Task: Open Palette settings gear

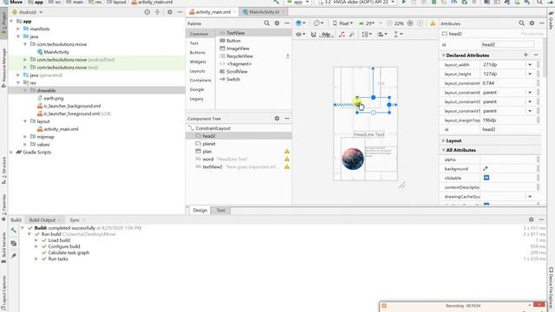Action: [x=277, y=23]
